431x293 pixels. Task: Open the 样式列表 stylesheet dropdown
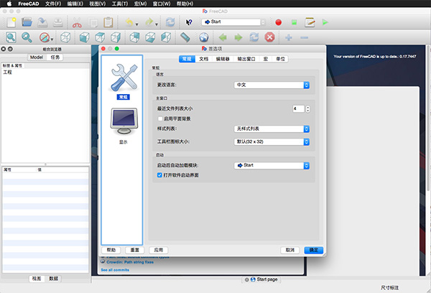[272, 129]
